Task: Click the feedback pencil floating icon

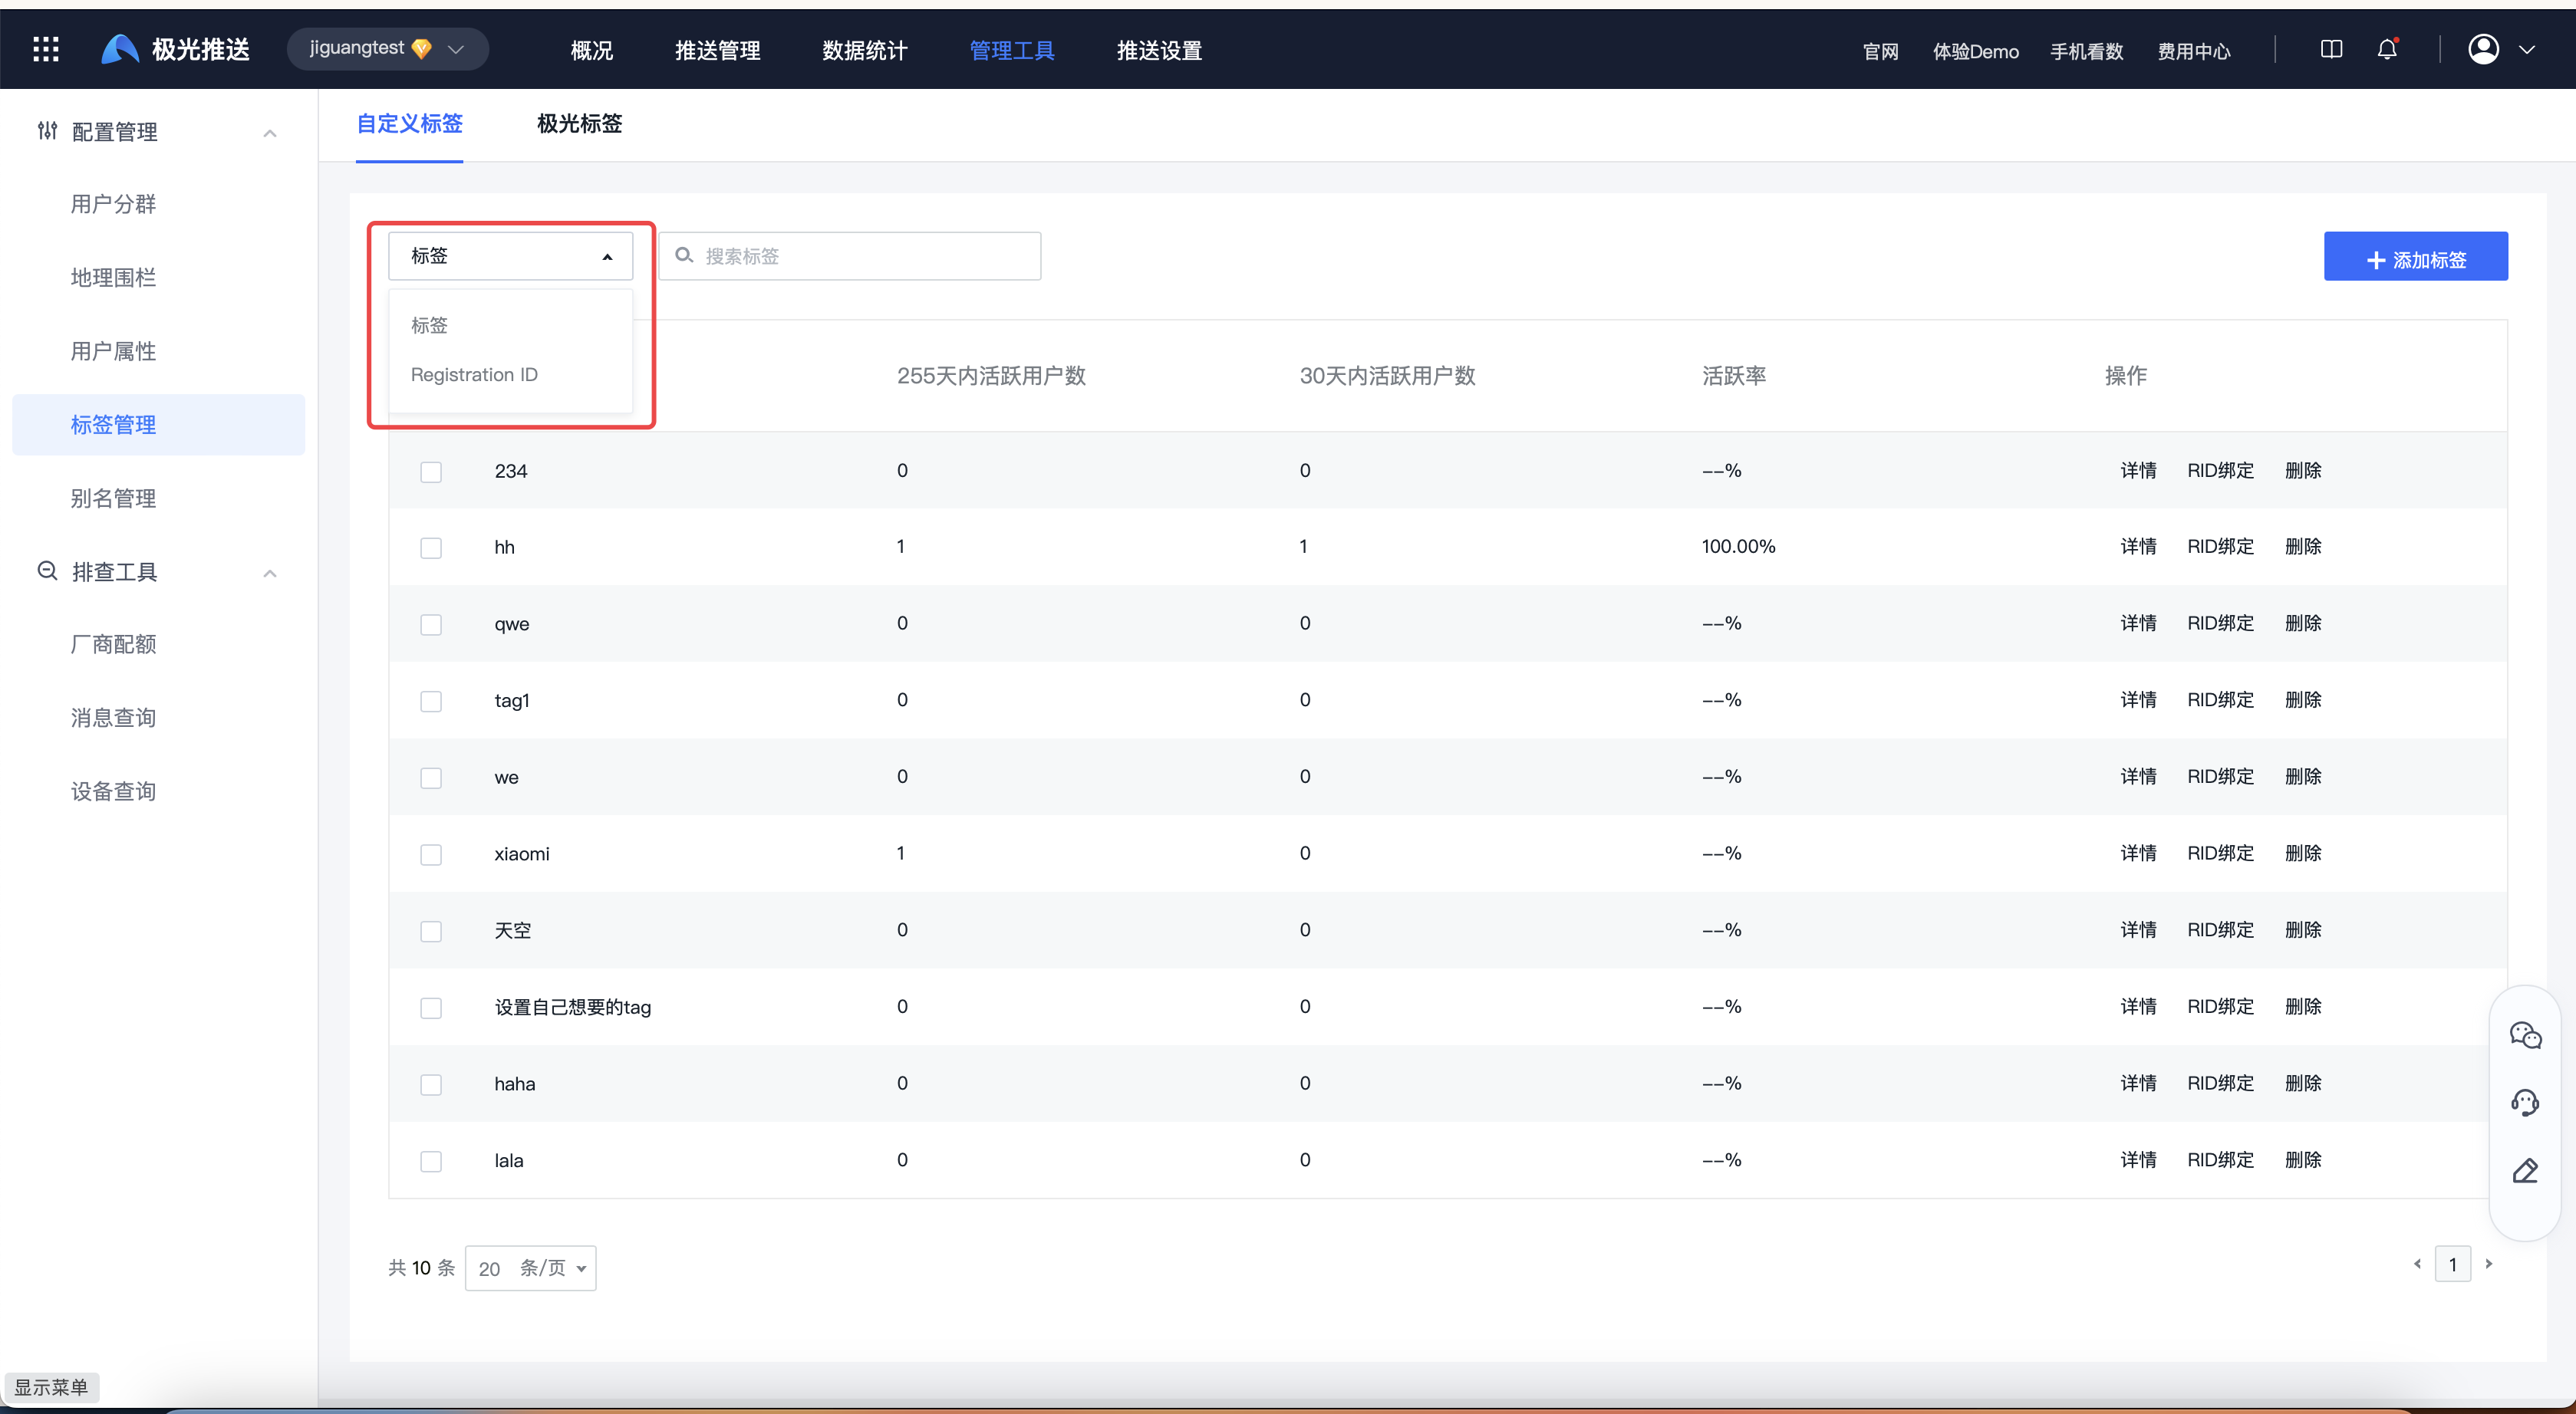Action: (2525, 1171)
